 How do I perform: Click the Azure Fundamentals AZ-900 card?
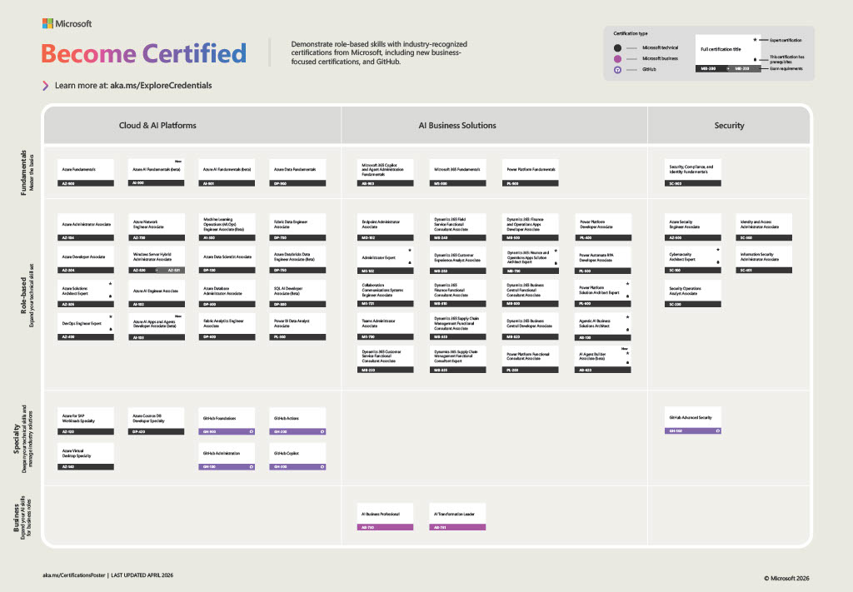pos(85,172)
